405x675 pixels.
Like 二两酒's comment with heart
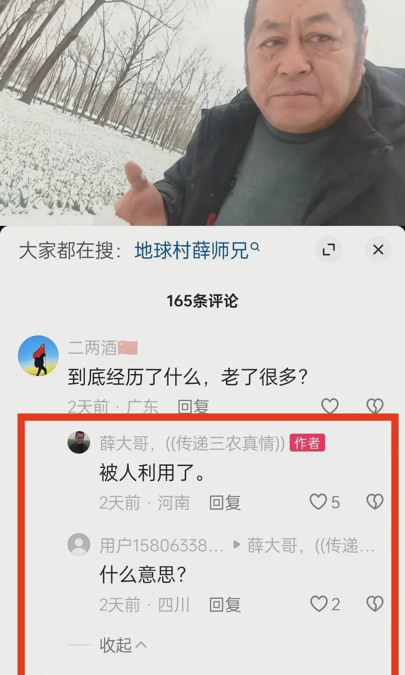tap(330, 406)
